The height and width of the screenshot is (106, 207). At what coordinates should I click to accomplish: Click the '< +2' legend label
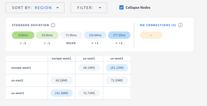point(119,43)
